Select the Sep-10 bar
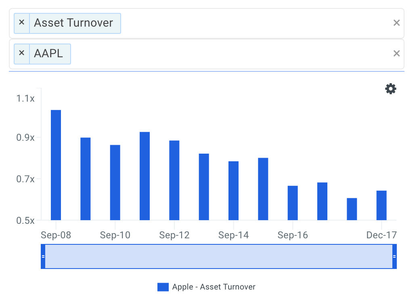The image size is (419, 300). 115,183
